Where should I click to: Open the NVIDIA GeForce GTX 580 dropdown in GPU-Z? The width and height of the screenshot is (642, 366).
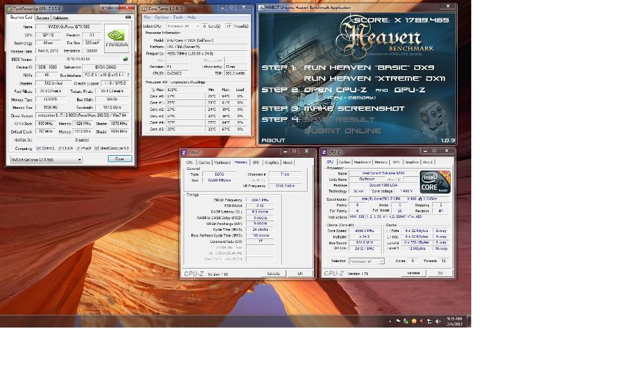click(46, 160)
